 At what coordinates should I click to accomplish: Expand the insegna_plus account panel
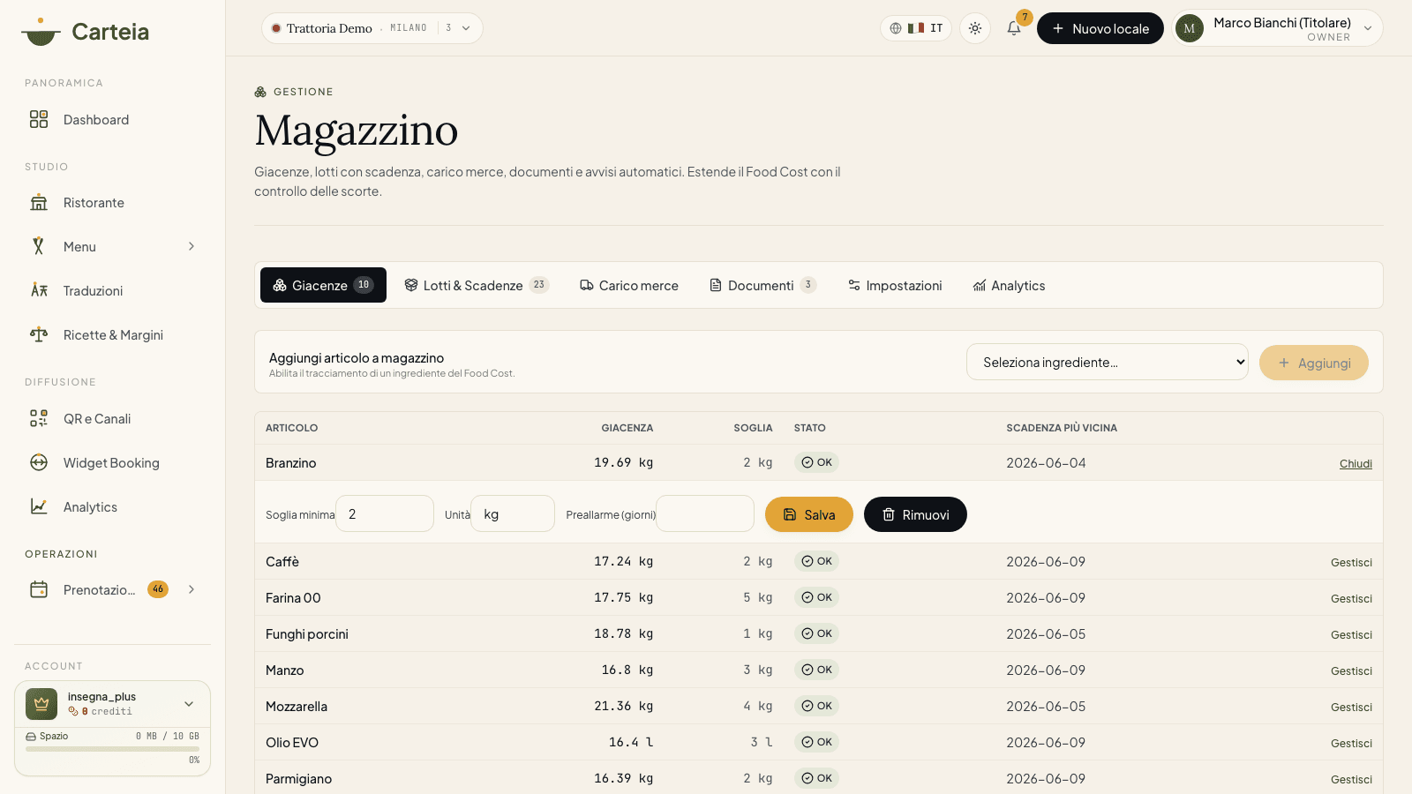coord(189,704)
